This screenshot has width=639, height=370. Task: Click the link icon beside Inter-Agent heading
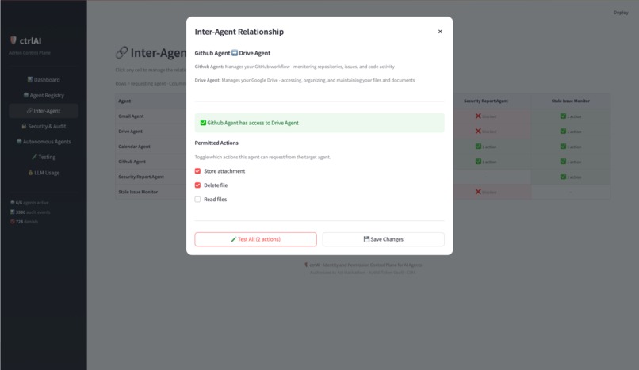pos(121,52)
